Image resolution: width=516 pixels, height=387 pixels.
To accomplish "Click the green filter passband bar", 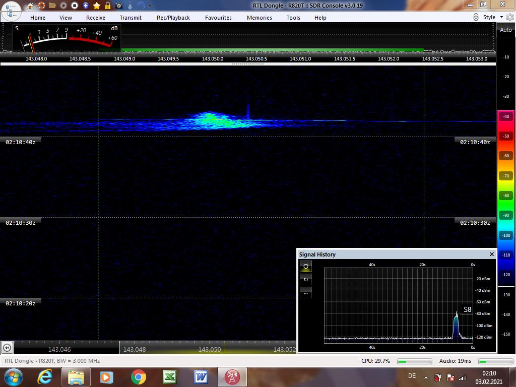I will click(x=273, y=50).
